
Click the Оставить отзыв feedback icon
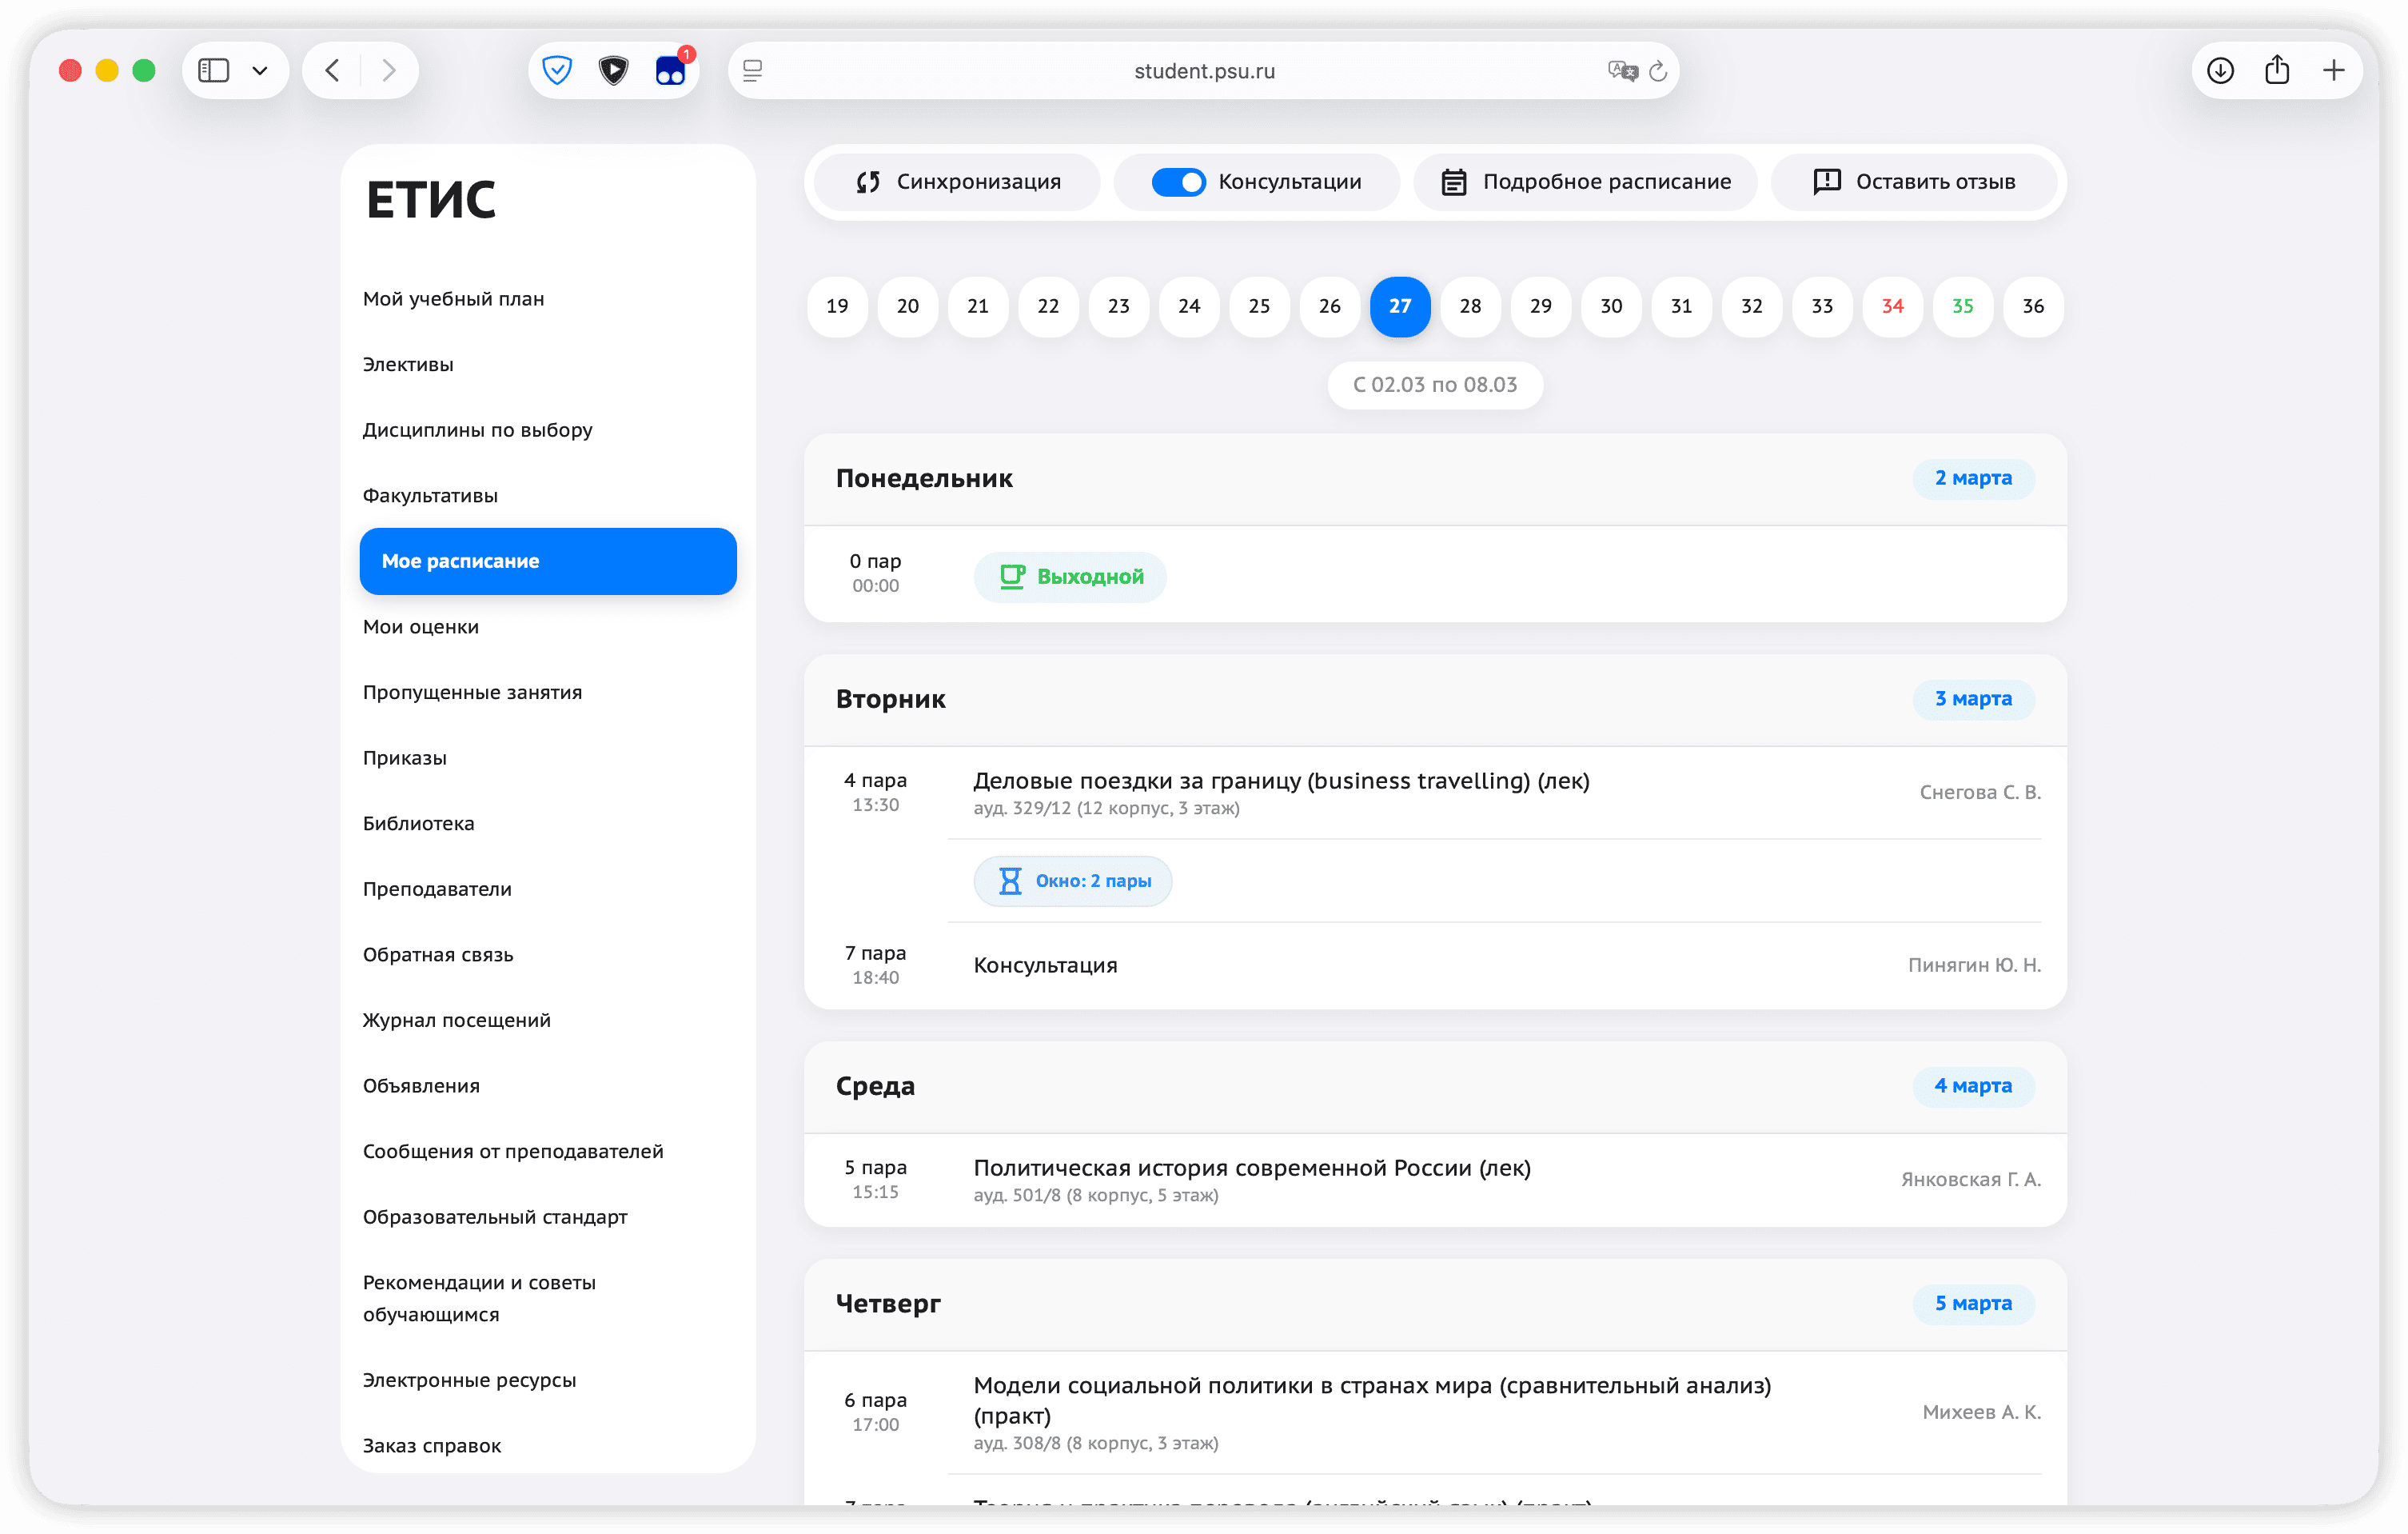(1826, 181)
